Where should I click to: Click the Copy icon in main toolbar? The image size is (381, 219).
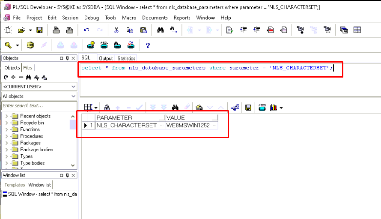pos(130,30)
